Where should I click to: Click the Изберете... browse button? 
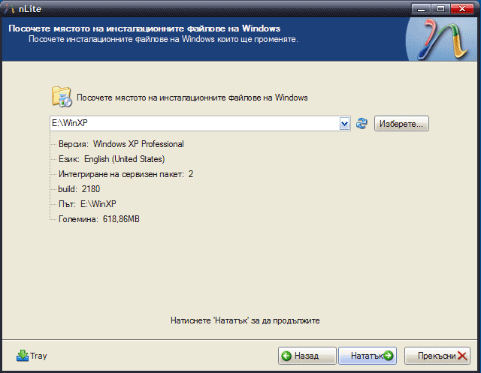[401, 124]
